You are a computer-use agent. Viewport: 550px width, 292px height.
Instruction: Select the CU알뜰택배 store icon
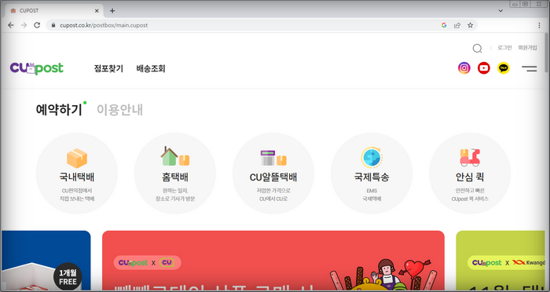273,158
